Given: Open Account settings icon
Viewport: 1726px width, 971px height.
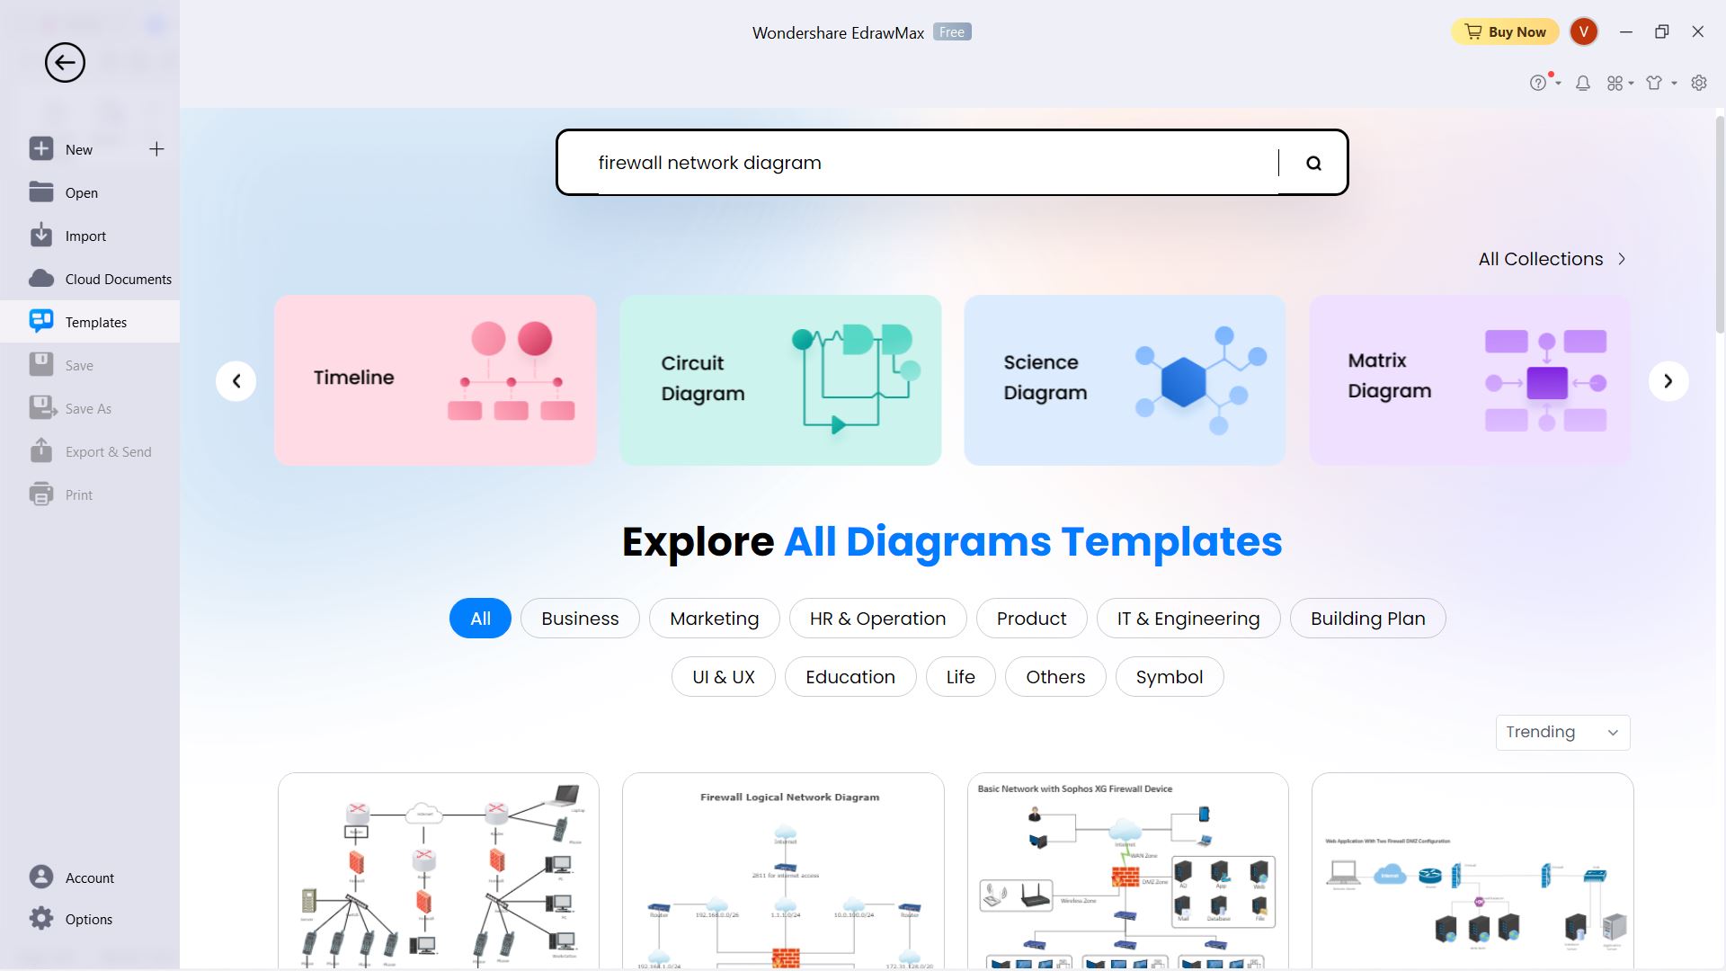Looking at the screenshot, I should (40, 877).
